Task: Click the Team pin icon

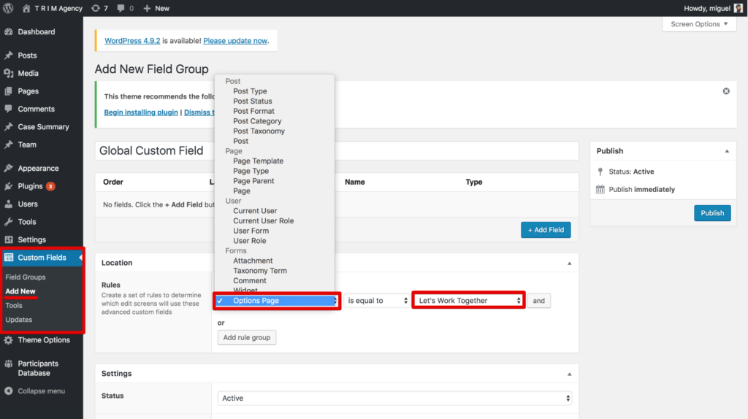Action: (x=9, y=145)
